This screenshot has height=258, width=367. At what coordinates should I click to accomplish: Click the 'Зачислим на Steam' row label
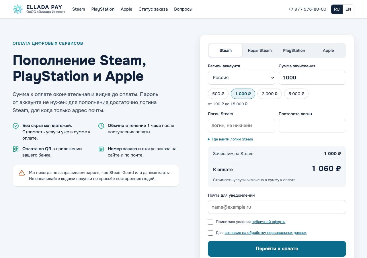pos(233,154)
